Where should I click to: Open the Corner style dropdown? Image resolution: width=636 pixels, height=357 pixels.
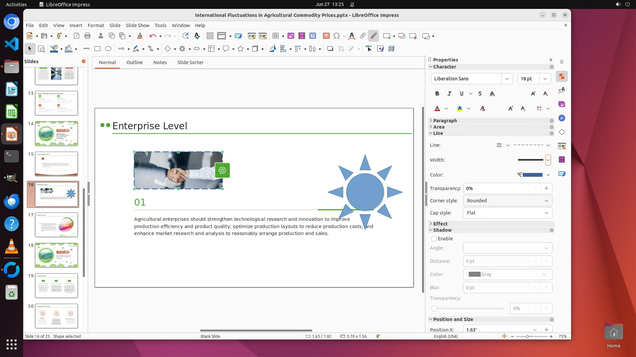(507, 201)
